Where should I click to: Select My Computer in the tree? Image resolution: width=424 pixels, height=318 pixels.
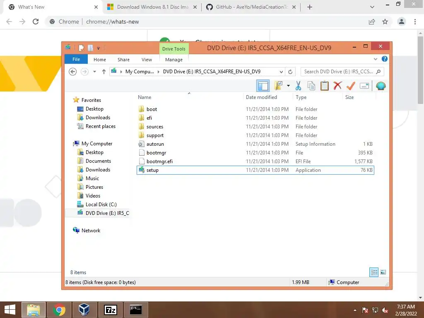click(97, 144)
